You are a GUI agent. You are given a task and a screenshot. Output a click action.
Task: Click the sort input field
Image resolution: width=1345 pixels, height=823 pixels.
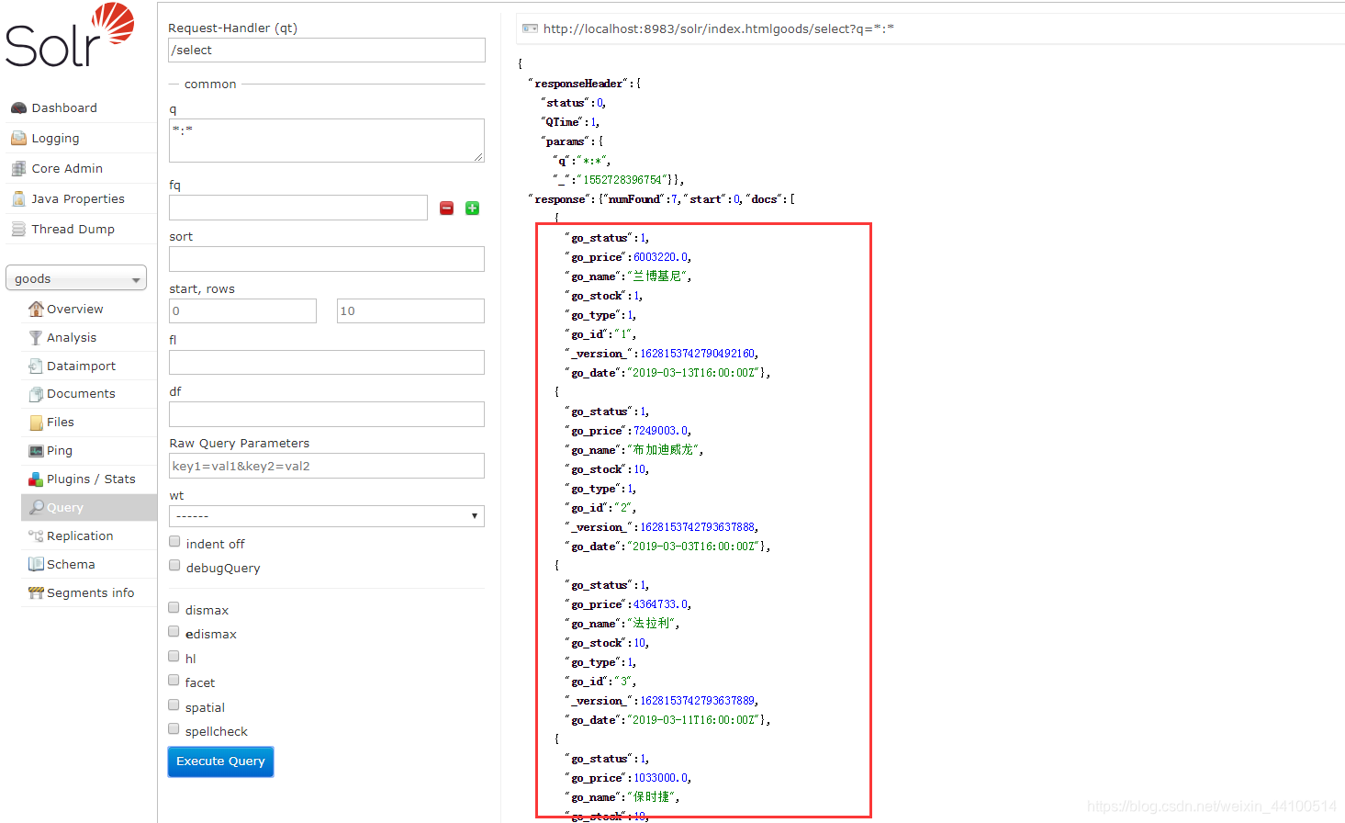click(x=327, y=259)
